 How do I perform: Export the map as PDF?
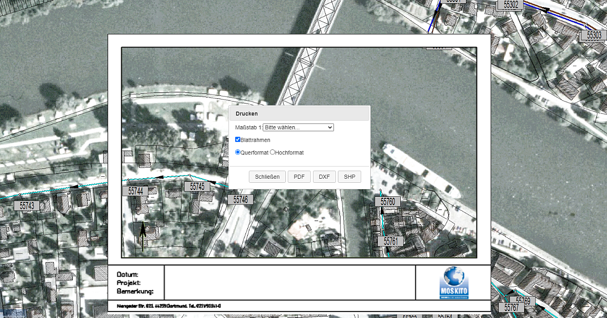299,177
